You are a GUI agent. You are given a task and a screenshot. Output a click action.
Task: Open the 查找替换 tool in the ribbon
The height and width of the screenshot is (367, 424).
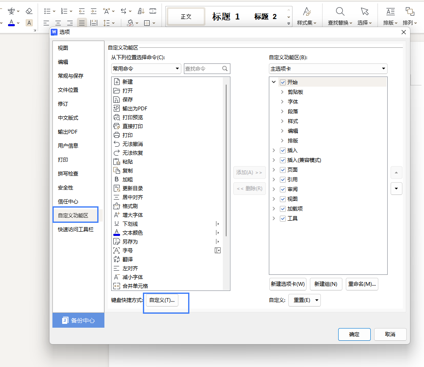pos(340,16)
